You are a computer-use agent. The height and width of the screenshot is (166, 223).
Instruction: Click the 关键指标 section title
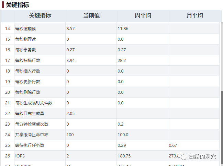(x=17, y=5)
